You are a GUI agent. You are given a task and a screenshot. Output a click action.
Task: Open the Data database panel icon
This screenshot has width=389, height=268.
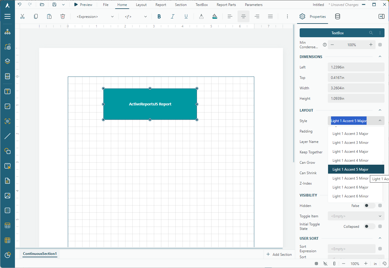click(337, 17)
